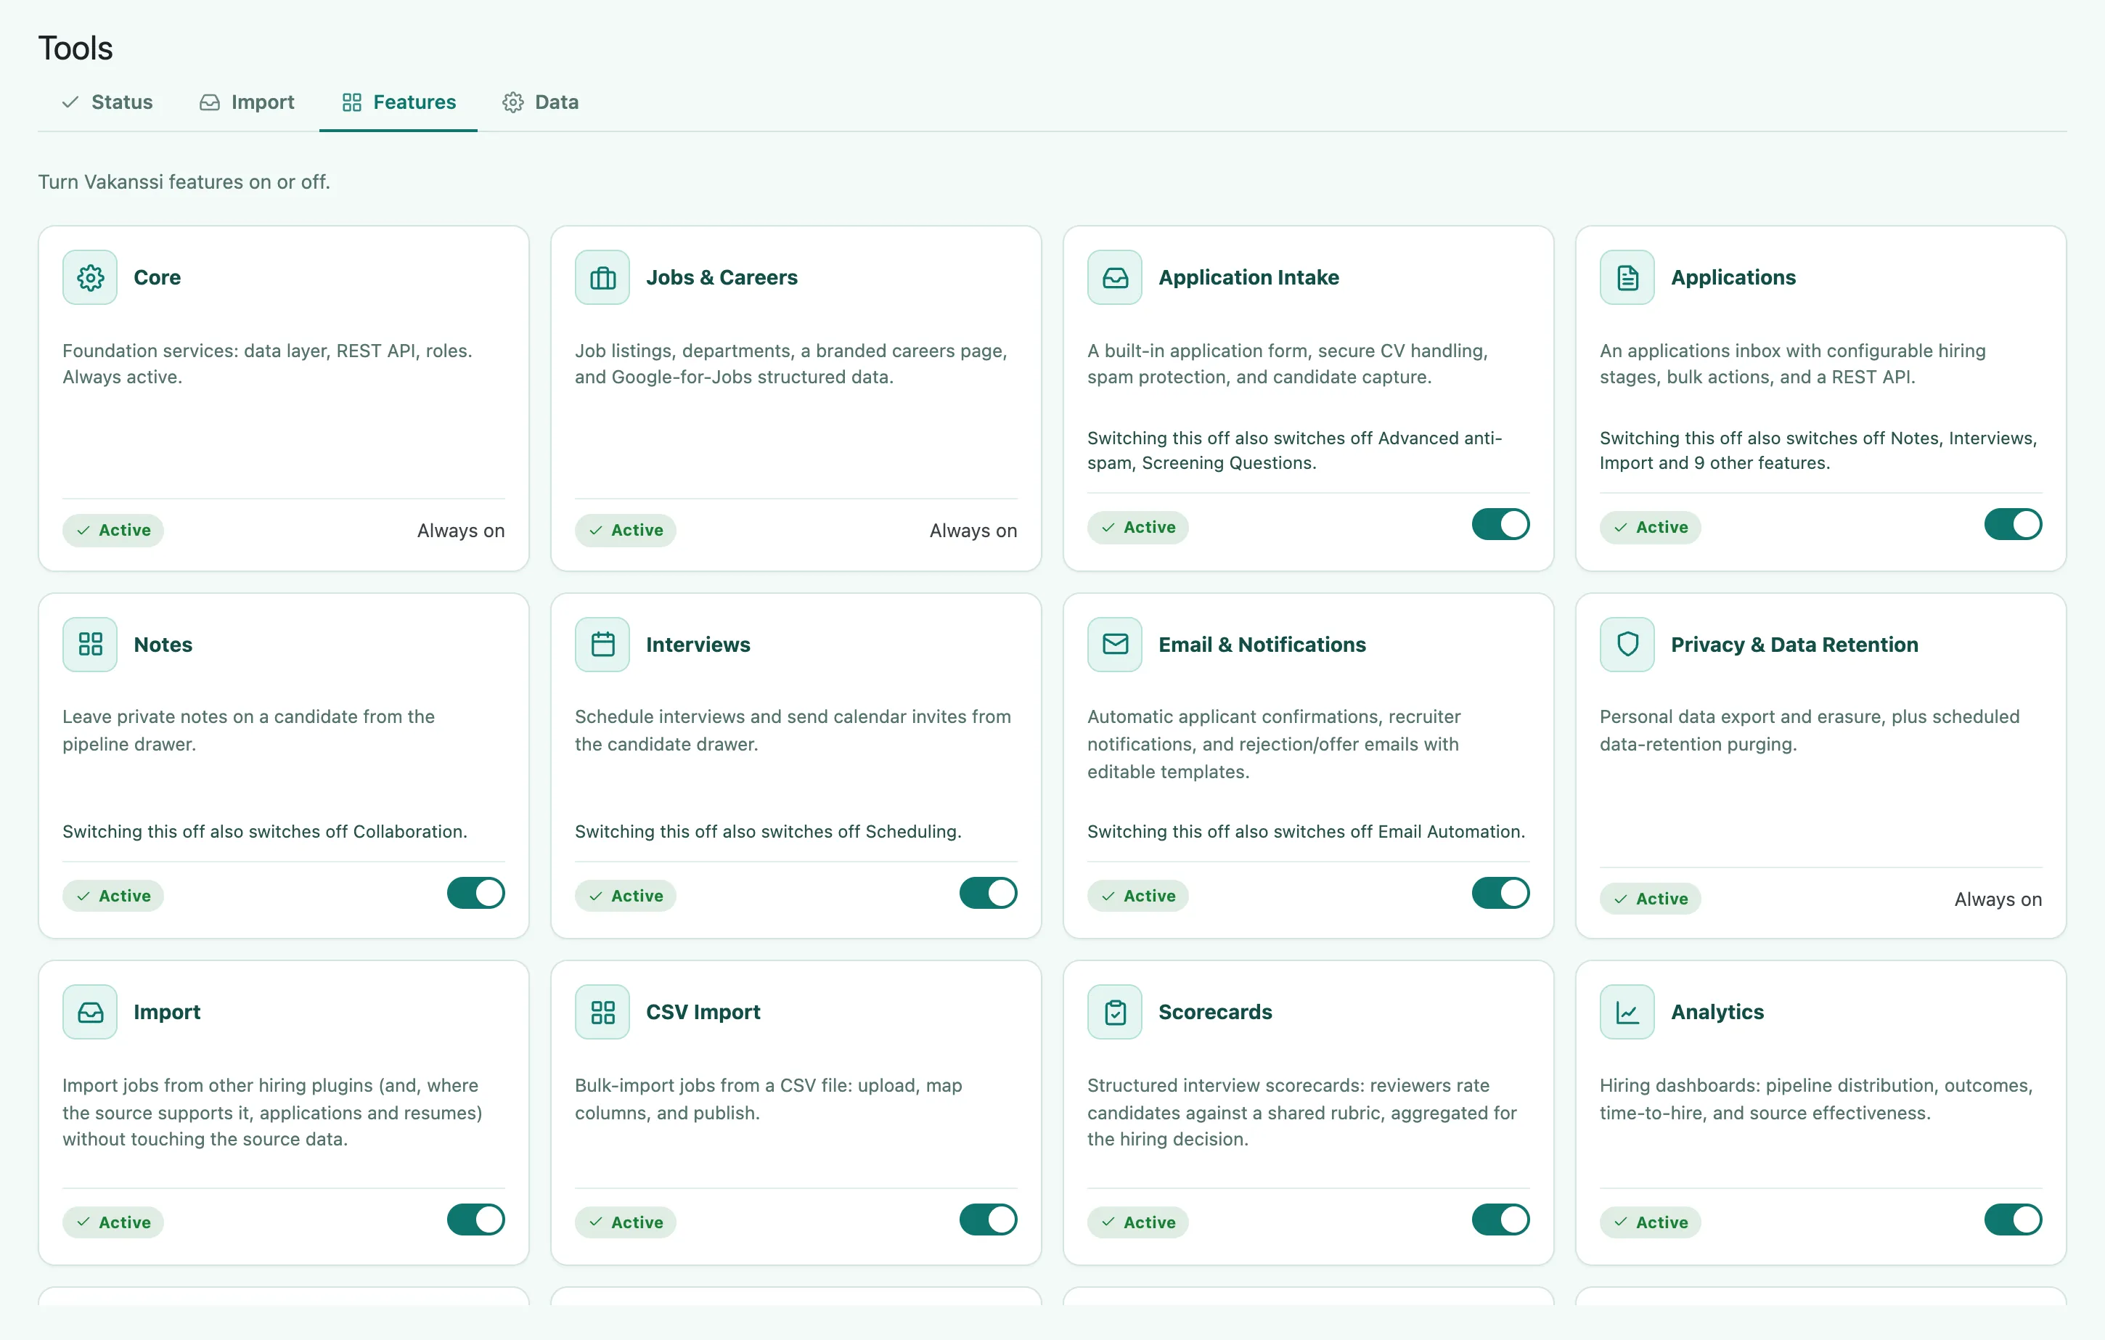Click Active badge on Jobs & Careers card
Viewport: 2105px width, 1340px height.
point(625,530)
